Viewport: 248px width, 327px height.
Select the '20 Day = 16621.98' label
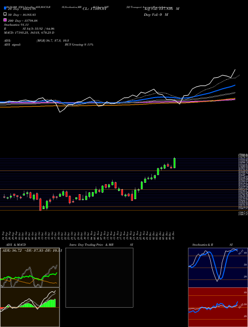coord(22,9)
